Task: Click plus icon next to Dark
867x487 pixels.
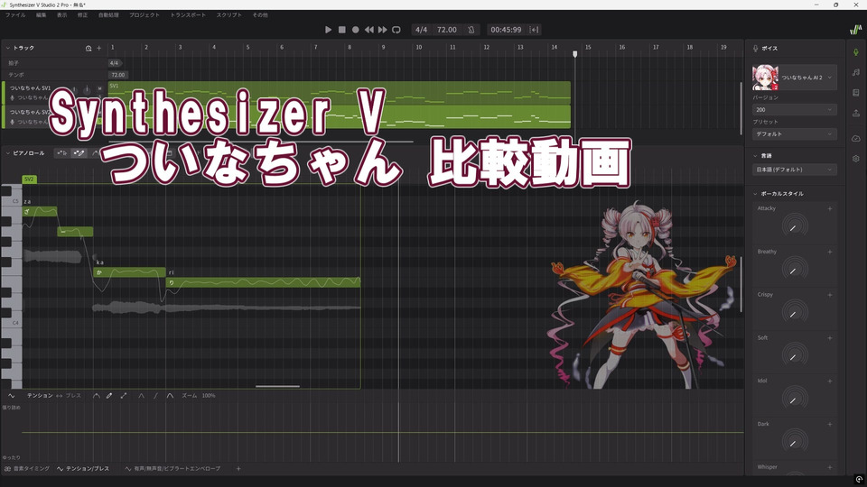Action: pyautogui.click(x=830, y=424)
